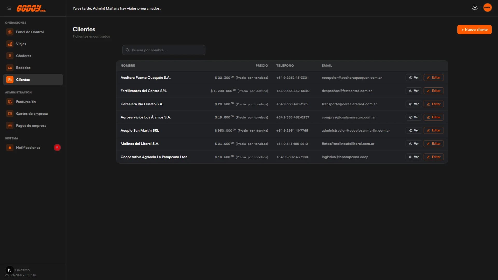Edit Acopio San Martín SRL
Image resolution: width=498 pixels, height=280 pixels.
433,130
